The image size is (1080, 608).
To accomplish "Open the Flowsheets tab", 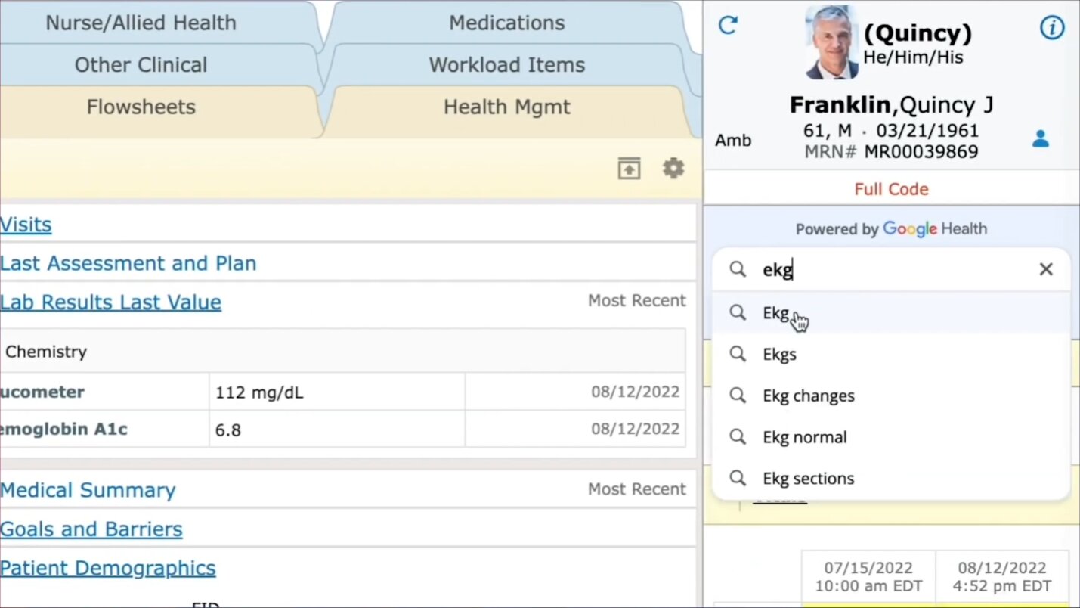I will click(x=141, y=107).
